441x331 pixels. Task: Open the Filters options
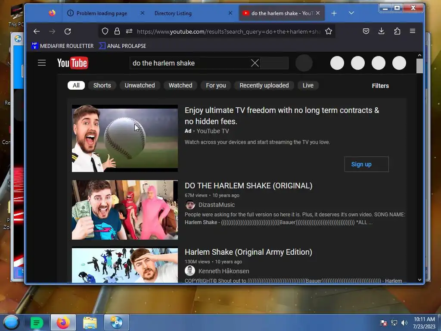380,86
